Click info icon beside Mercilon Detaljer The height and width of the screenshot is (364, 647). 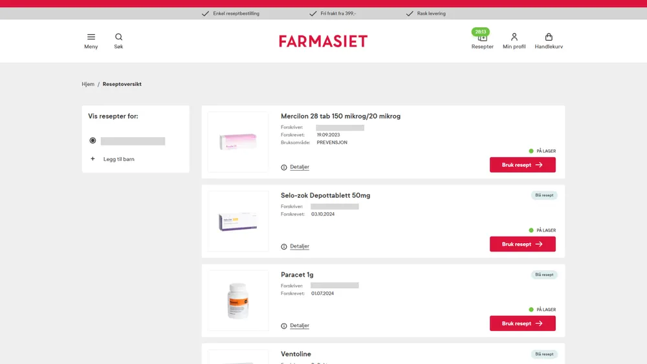[284, 167]
